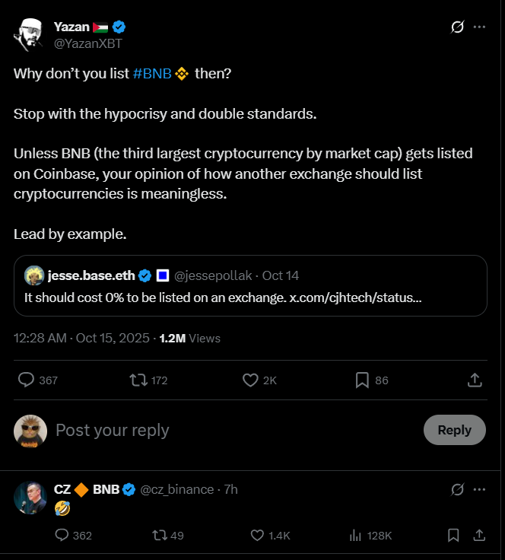Bookmark Yazan's main post

pyautogui.click(x=363, y=380)
